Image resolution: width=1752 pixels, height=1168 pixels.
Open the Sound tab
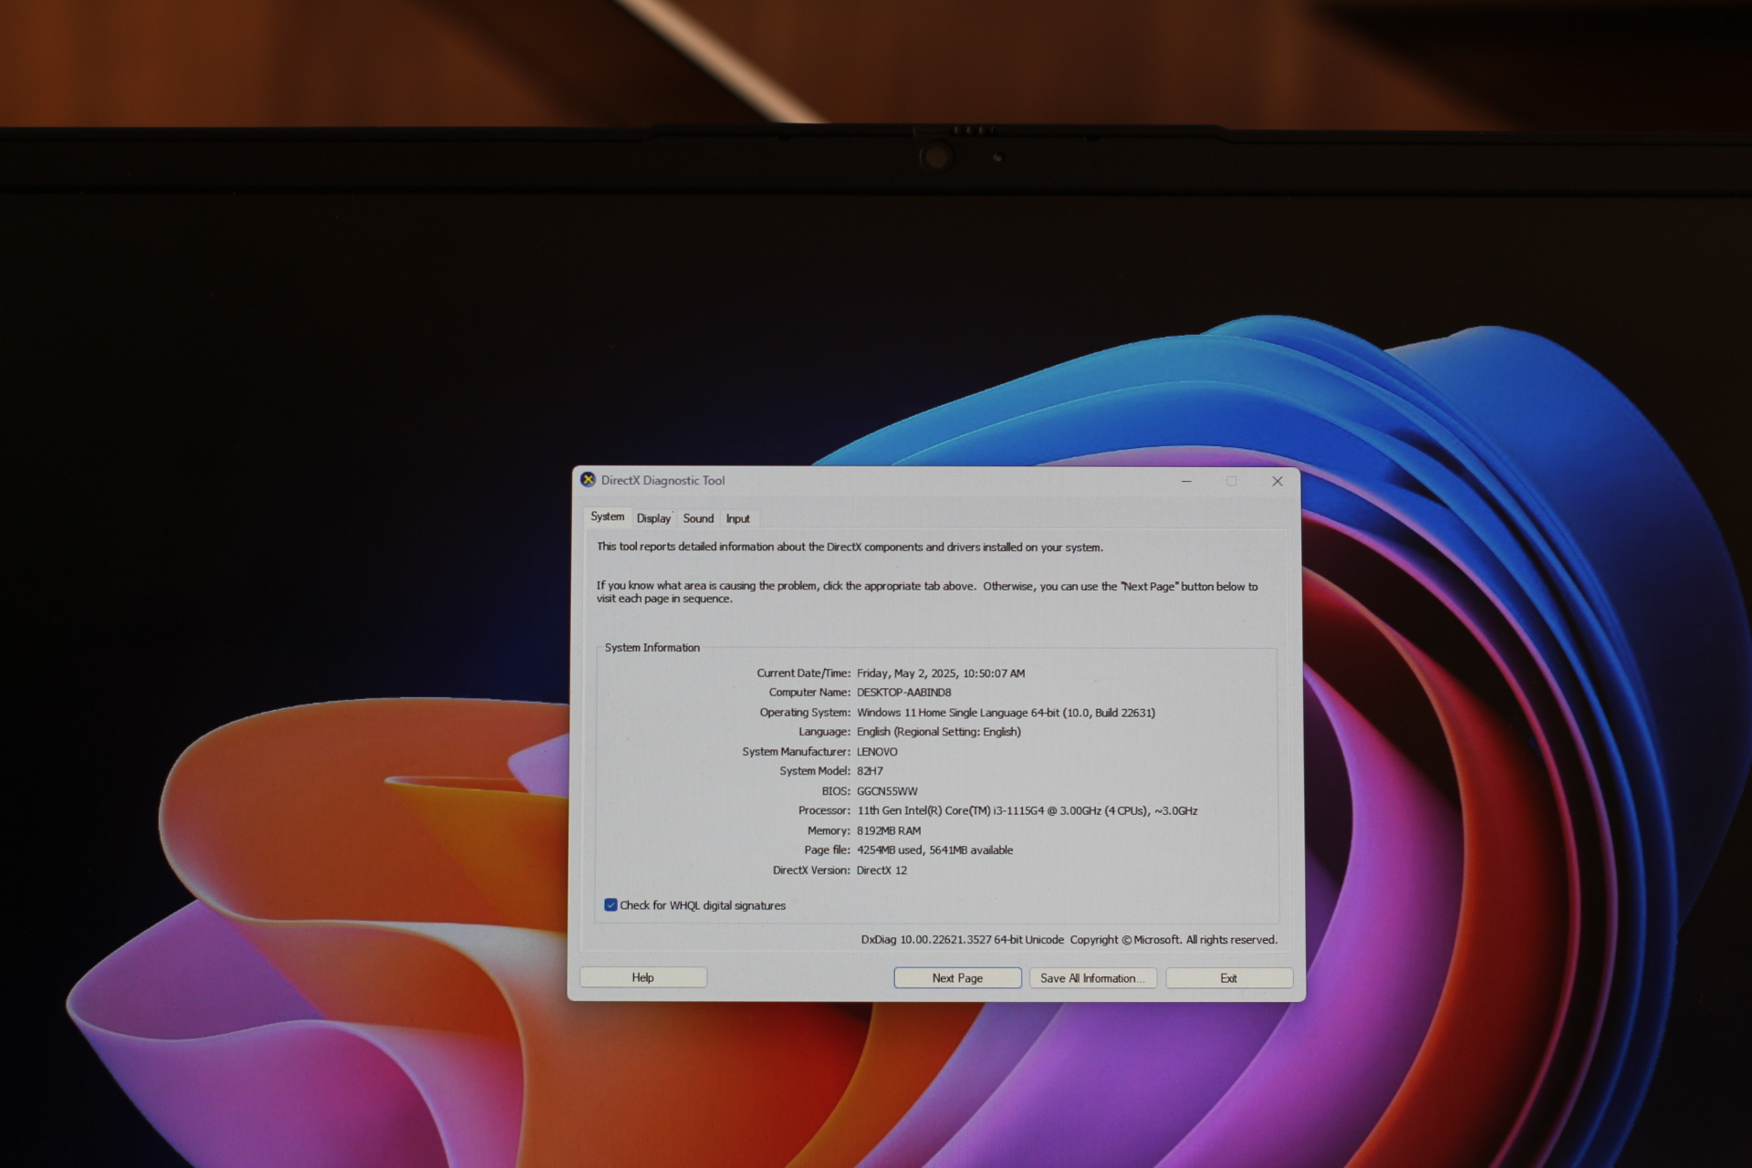(x=698, y=518)
